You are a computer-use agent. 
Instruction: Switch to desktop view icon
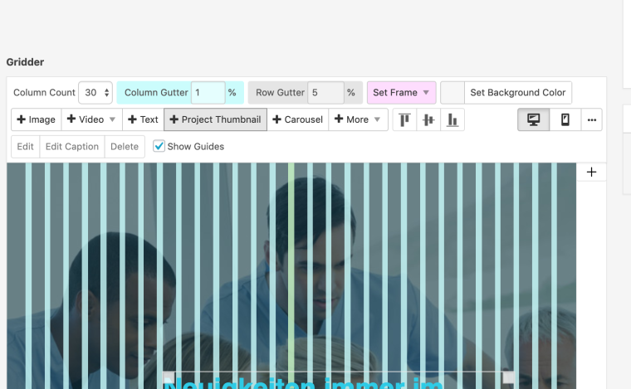[x=533, y=119]
